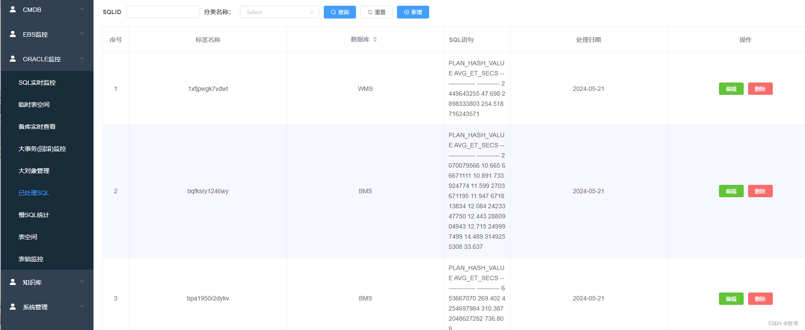Click the EBS监控 person icon
805x330 pixels.
(13, 34)
